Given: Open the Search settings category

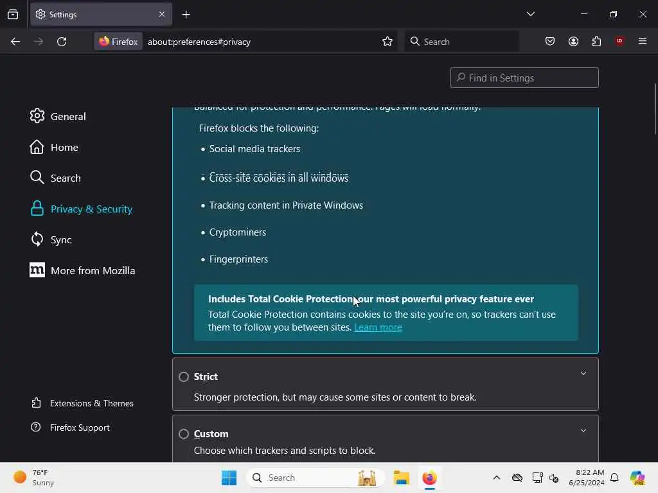Looking at the screenshot, I should point(55,178).
